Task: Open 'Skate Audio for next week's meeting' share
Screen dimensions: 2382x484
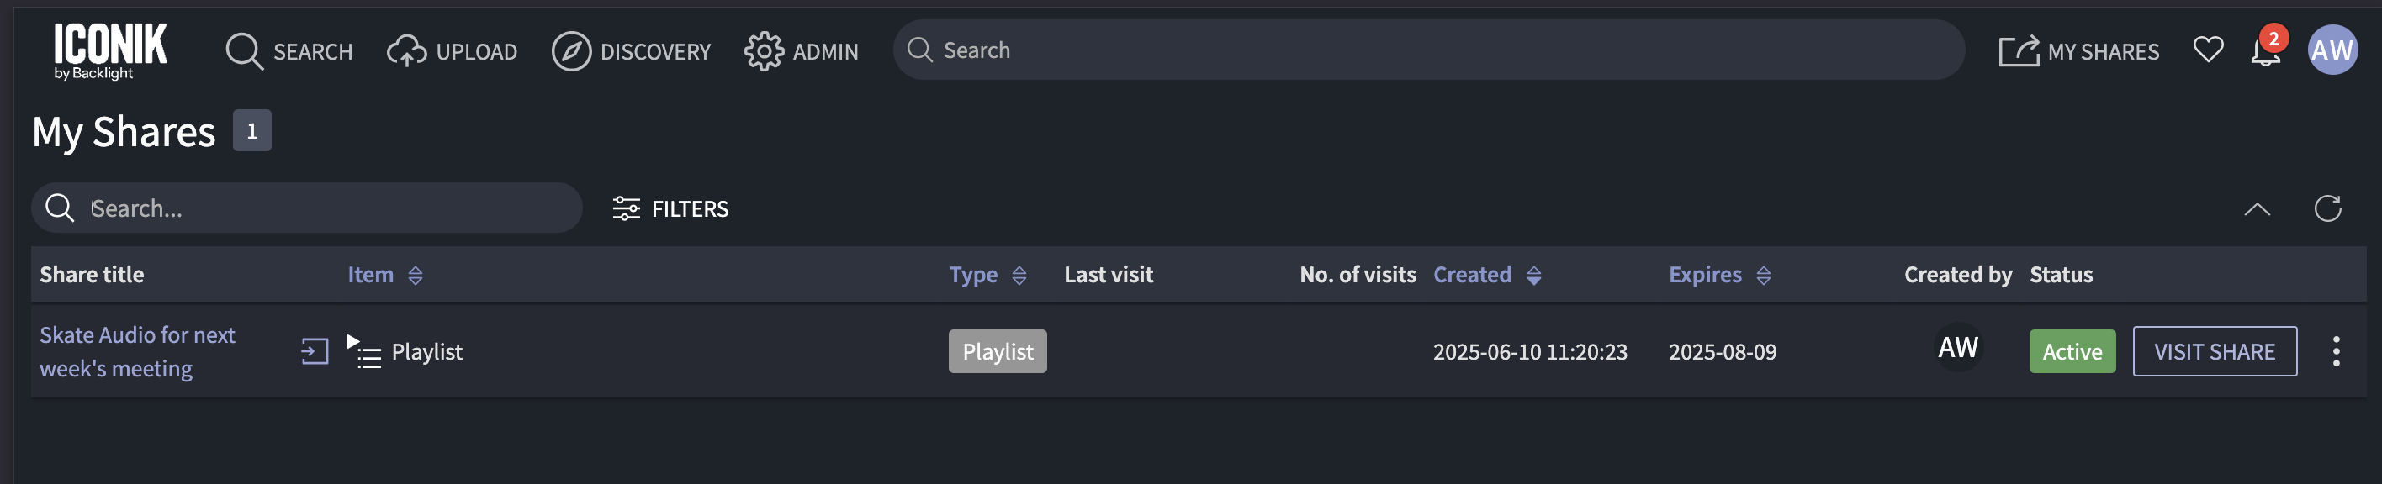Action: (x=137, y=351)
